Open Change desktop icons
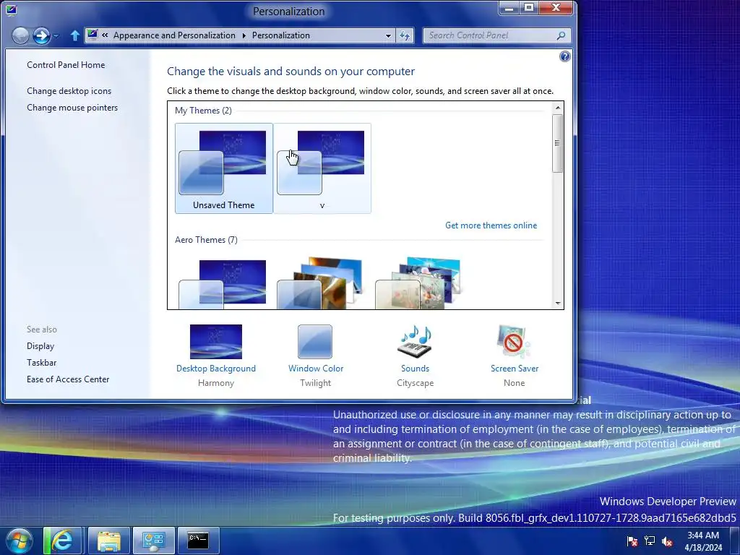Image resolution: width=740 pixels, height=555 pixels. (69, 91)
